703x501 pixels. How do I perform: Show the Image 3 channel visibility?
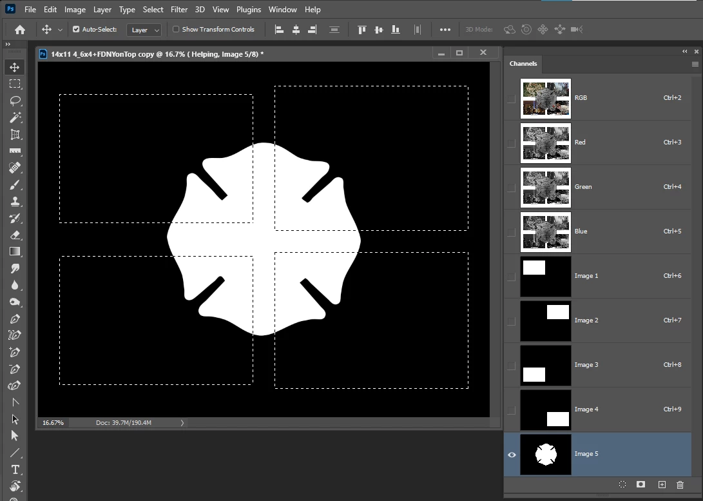[x=512, y=366]
